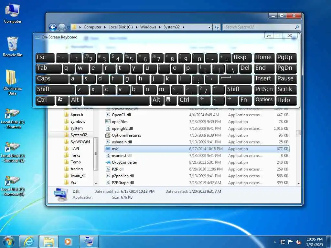Show hidden tray icons arrow
The image size is (331, 248).
(x=275, y=242)
